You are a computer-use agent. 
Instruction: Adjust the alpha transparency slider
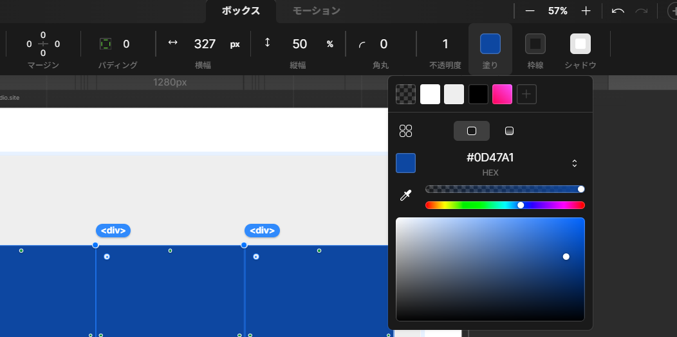tap(505, 189)
